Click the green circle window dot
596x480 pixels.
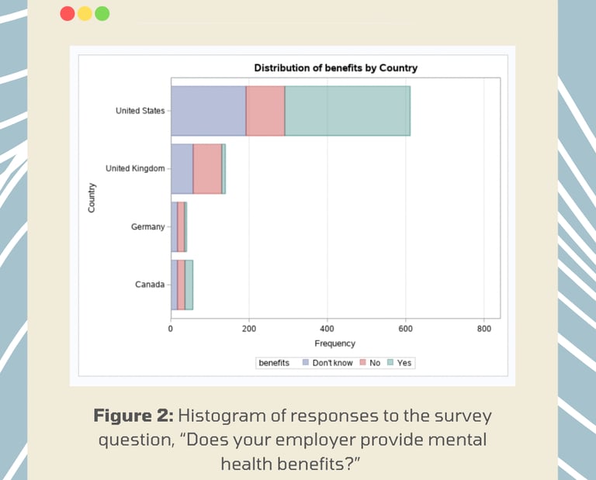tap(102, 13)
